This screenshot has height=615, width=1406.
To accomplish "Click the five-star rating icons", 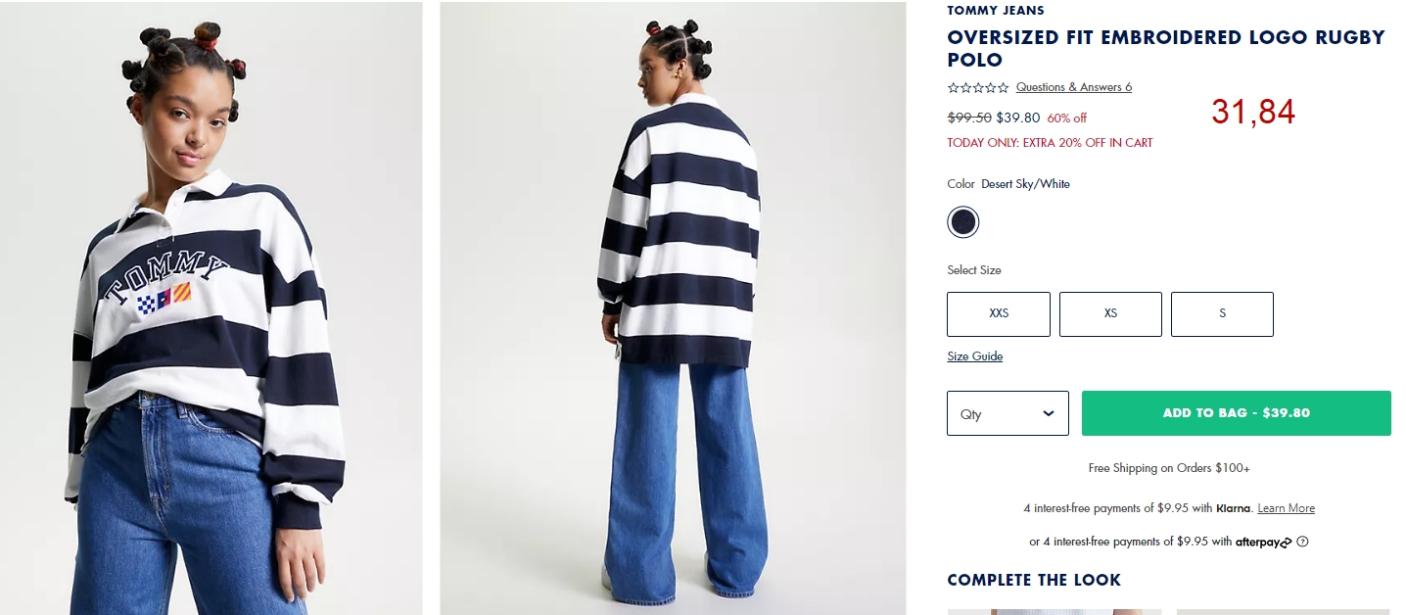I will 978,87.
